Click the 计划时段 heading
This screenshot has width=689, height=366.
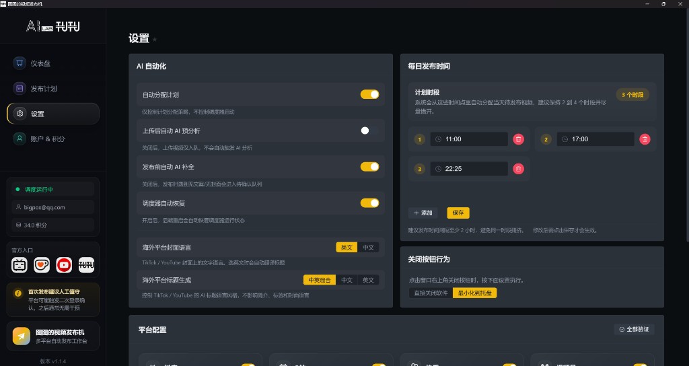(427, 93)
